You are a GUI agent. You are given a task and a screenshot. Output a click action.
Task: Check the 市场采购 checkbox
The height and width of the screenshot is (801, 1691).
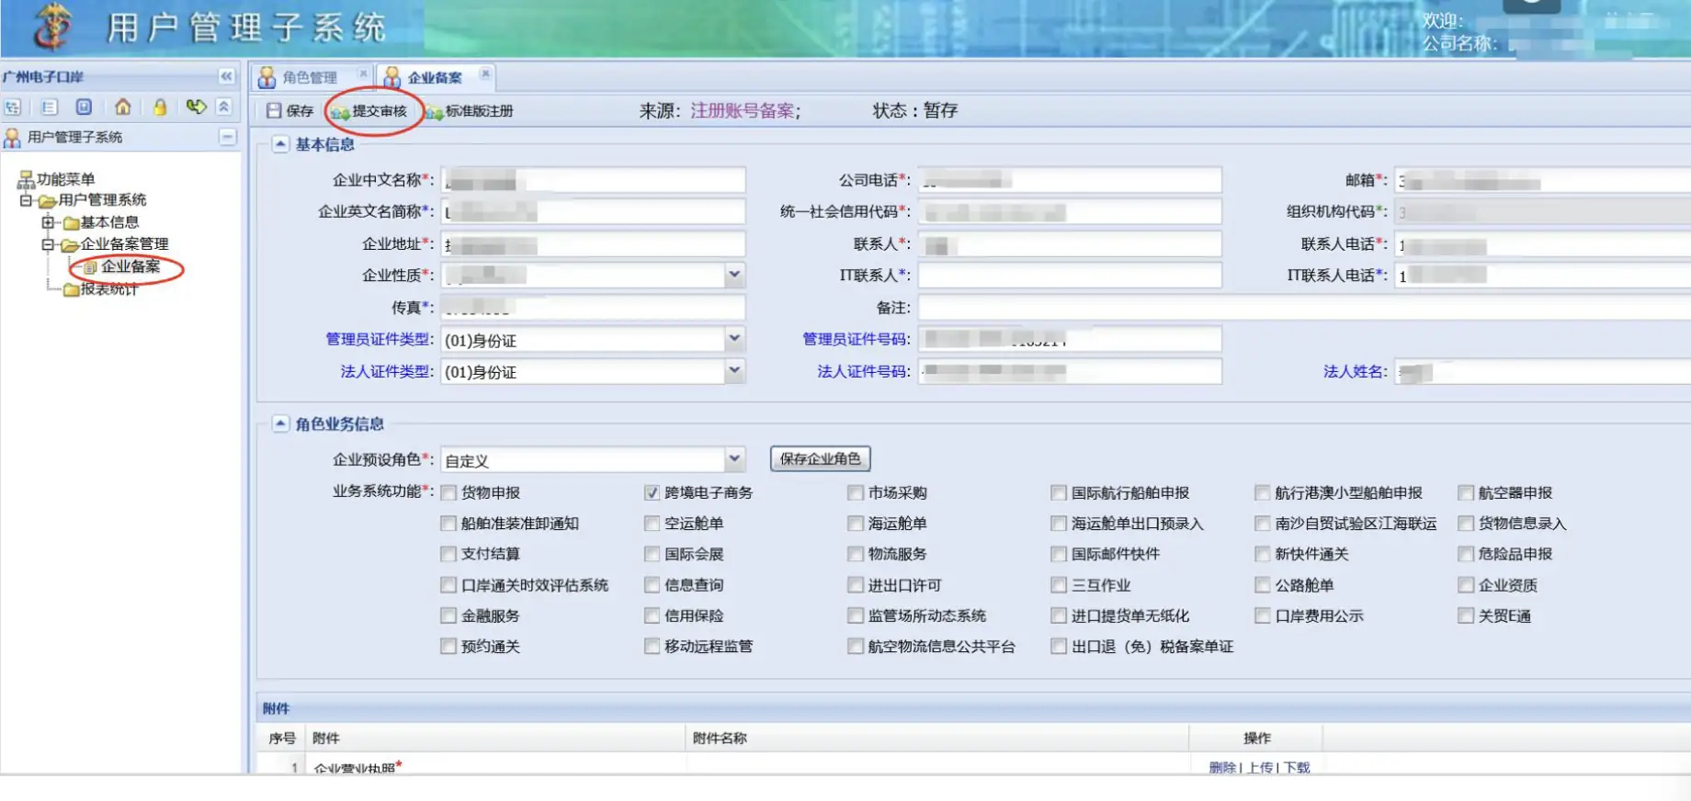click(856, 493)
